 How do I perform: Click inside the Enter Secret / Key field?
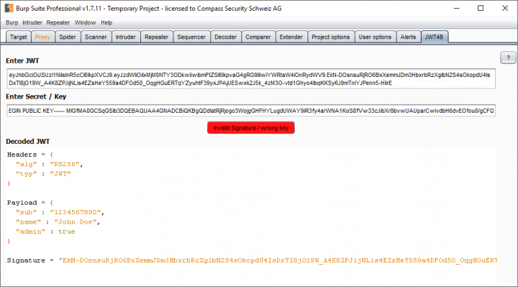[x=251, y=111]
